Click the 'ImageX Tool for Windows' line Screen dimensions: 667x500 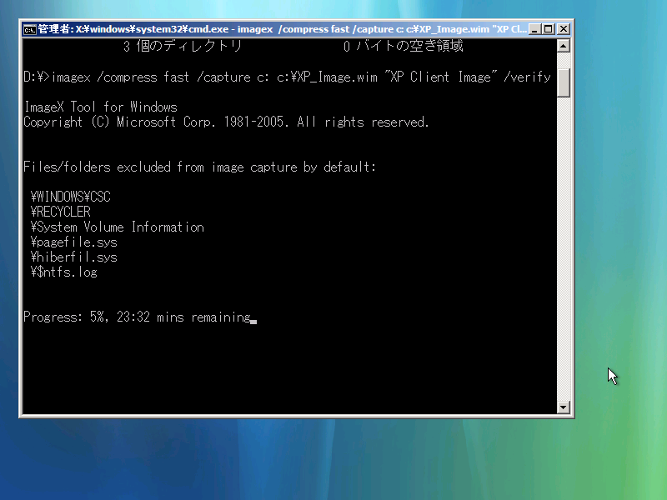[100, 107]
